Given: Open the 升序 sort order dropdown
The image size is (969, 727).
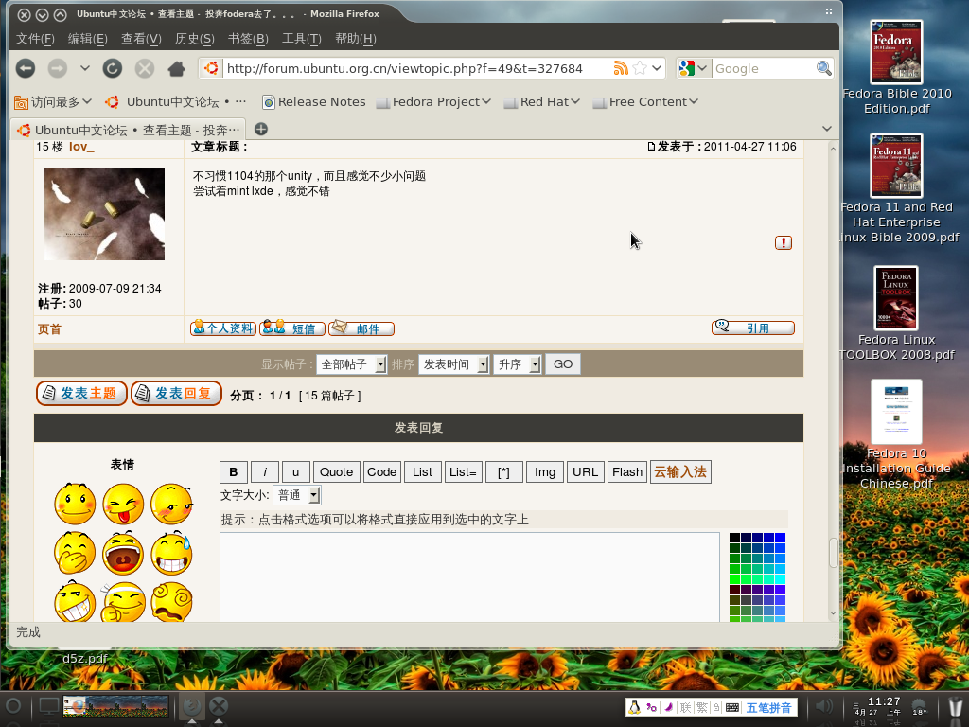Looking at the screenshot, I should [x=517, y=364].
